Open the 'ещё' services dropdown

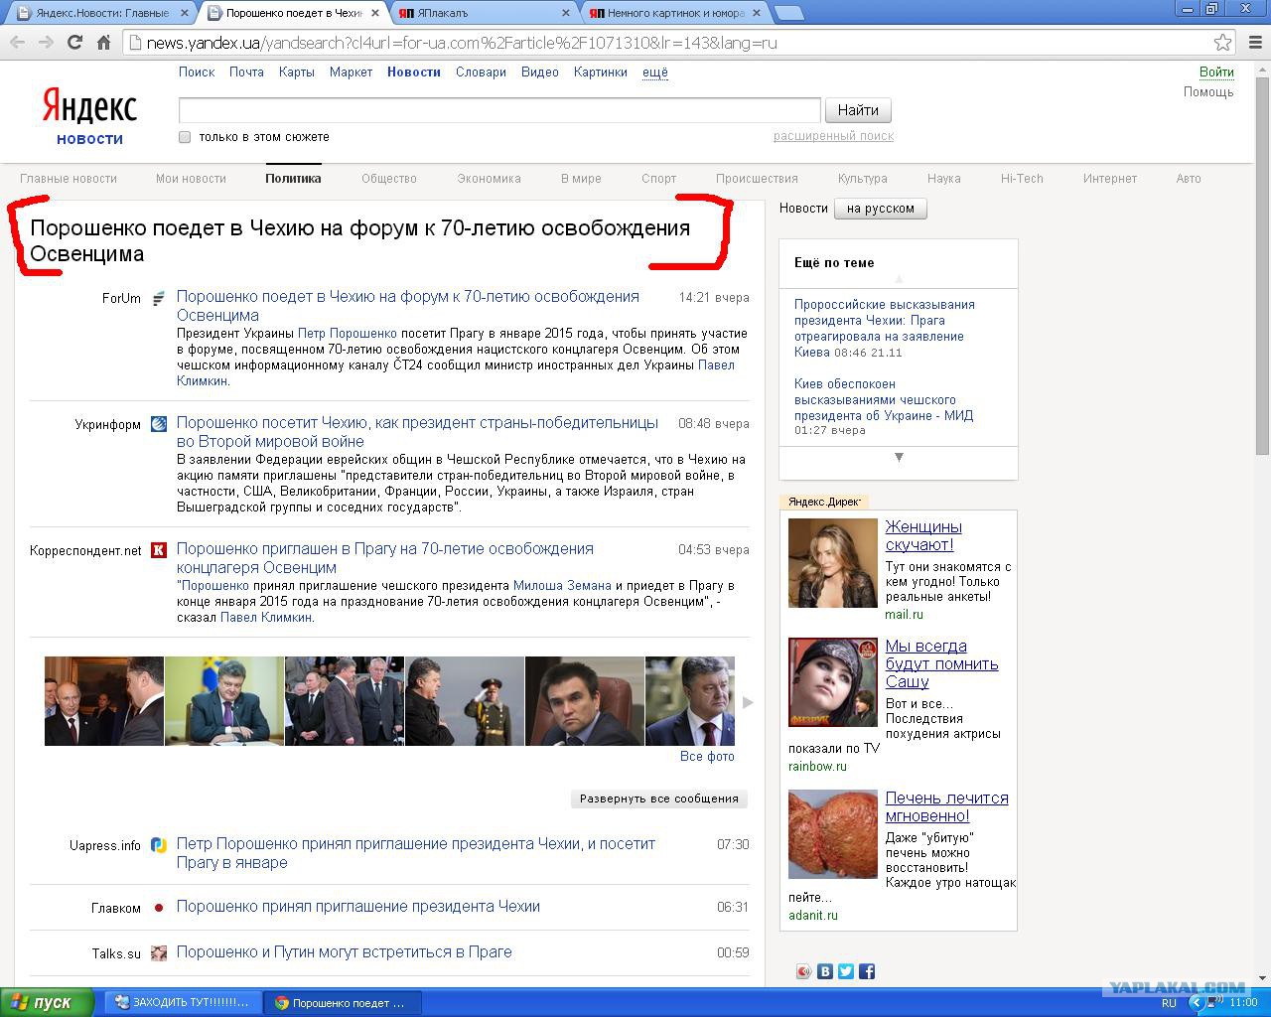(x=655, y=73)
